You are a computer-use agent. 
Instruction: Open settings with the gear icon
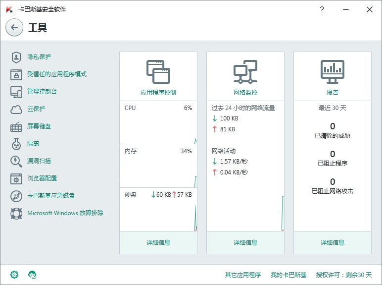[x=14, y=275]
